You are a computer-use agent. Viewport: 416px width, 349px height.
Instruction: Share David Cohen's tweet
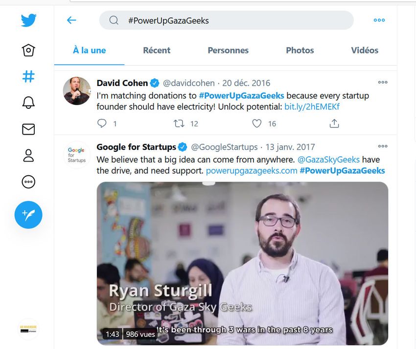(334, 123)
